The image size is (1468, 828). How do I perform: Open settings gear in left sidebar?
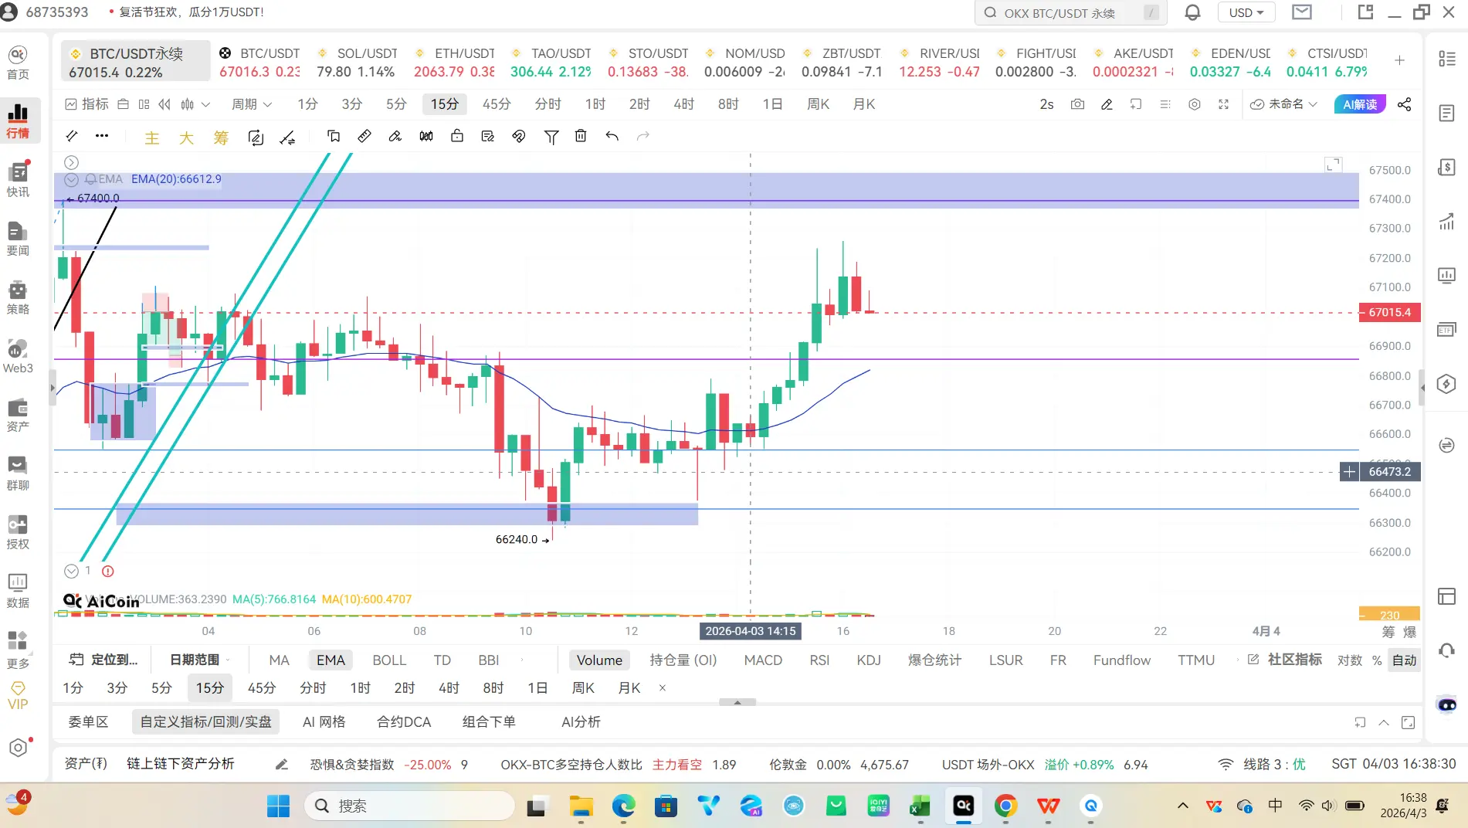click(18, 747)
